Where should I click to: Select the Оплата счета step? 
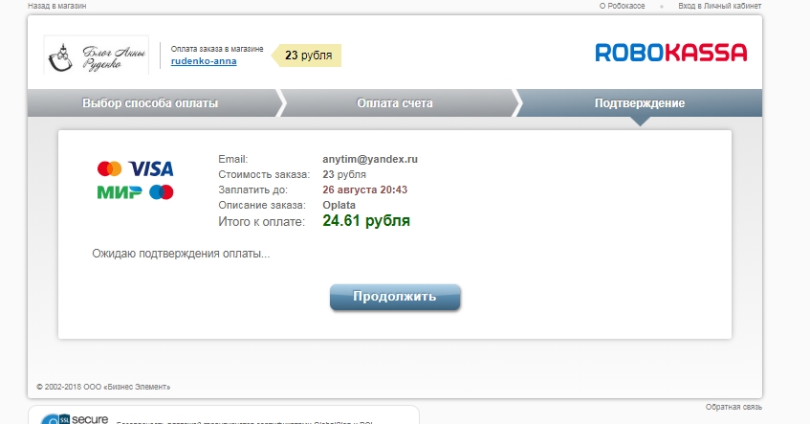(x=395, y=103)
